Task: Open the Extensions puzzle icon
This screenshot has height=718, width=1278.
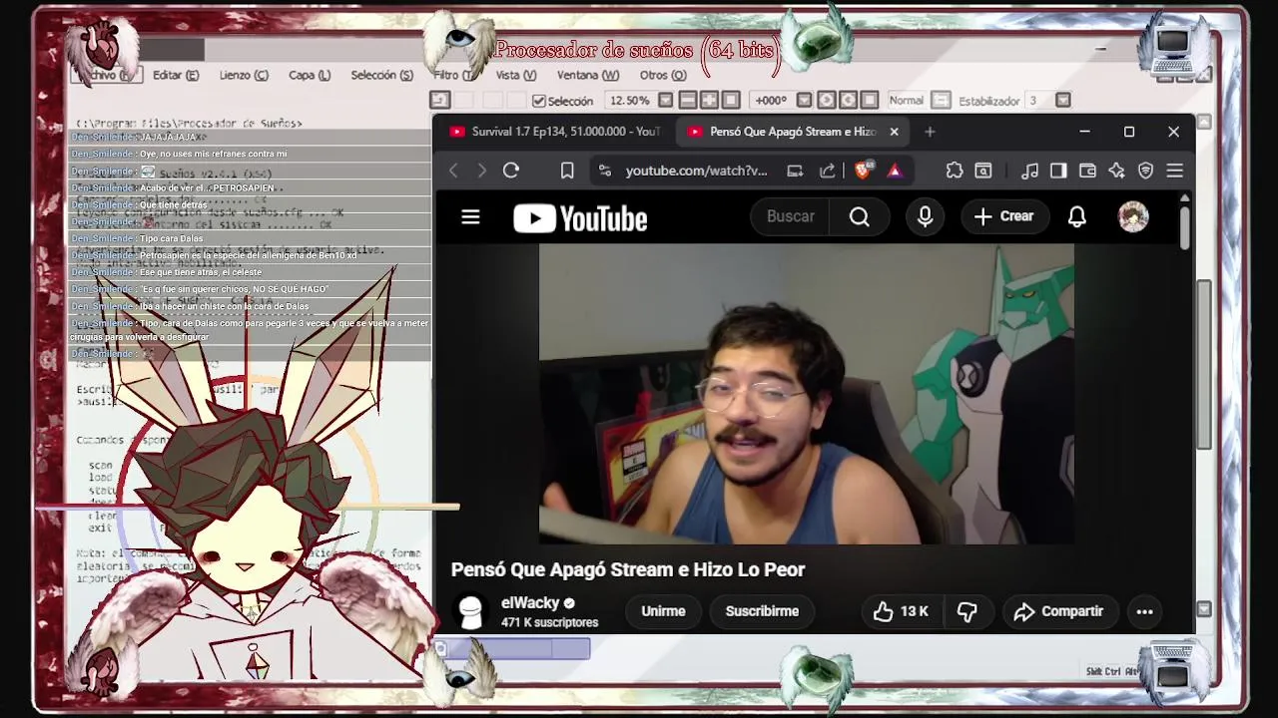Action: [955, 171]
